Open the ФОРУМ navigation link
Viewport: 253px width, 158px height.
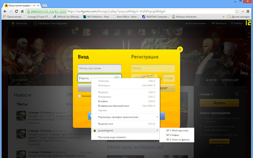(x=211, y=80)
